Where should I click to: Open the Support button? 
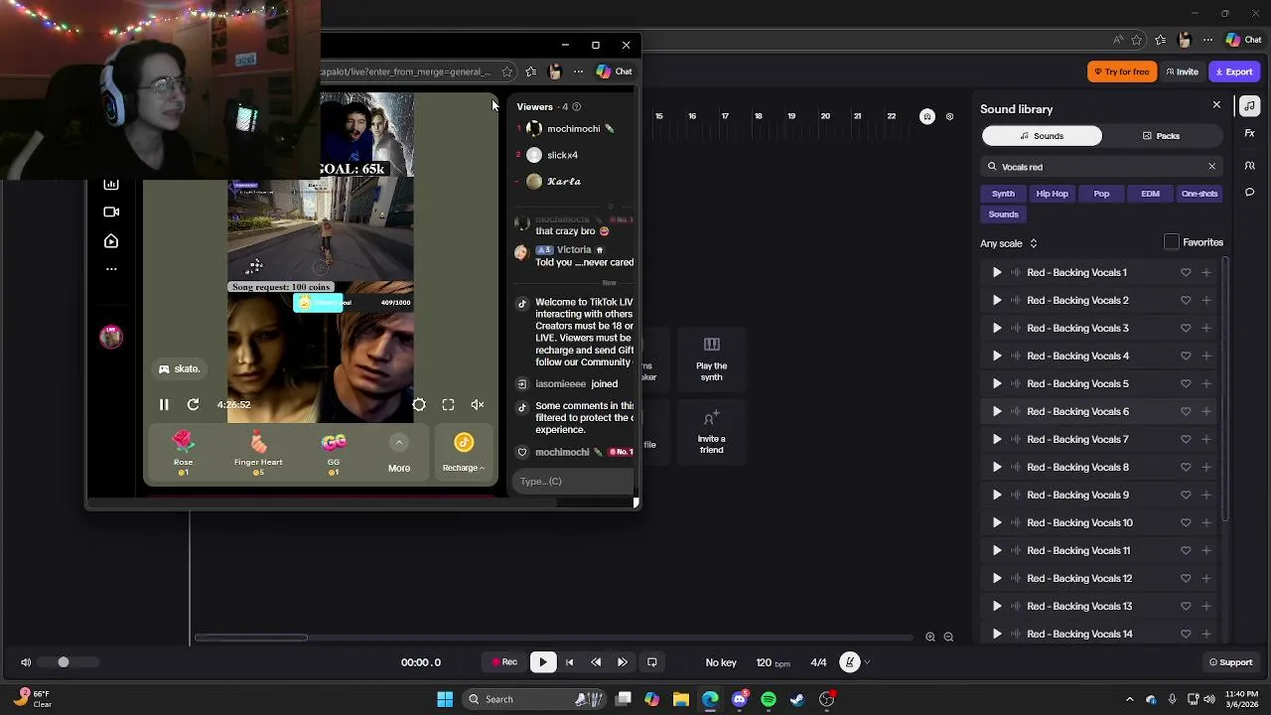1230,662
